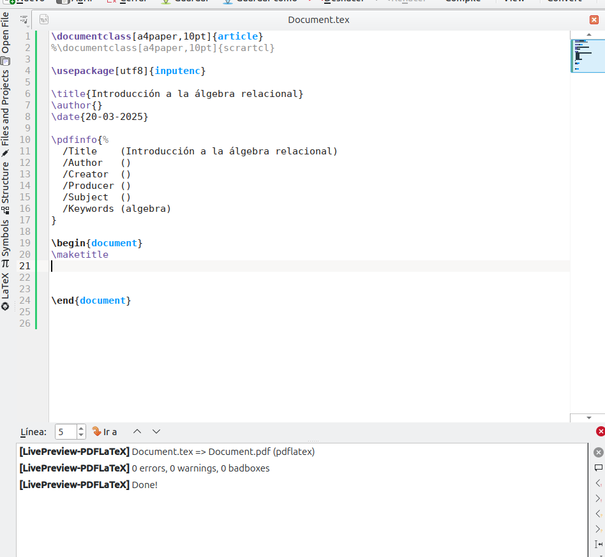Viewport: 605px width, 557px height.
Task: Jump to the next LaTeX error
Action: pyautogui.click(x=598, y=498)
